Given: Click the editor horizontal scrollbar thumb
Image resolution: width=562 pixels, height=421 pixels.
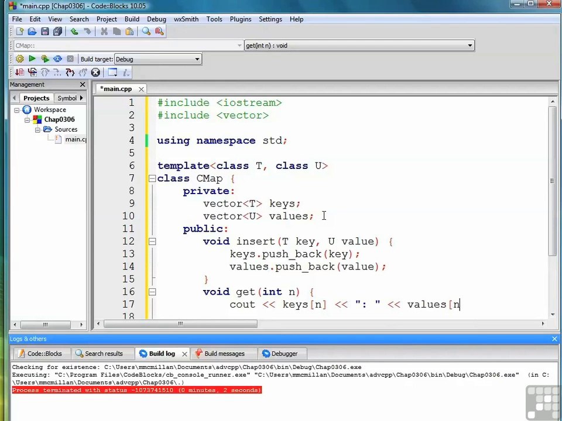Looking at the screenshot, I should point(180,323).
